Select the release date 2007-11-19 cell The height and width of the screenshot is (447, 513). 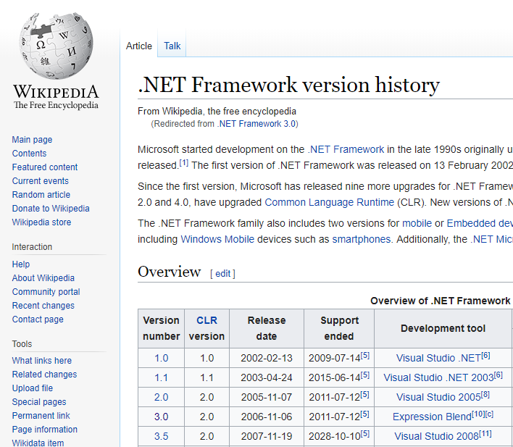click(267, 436)
